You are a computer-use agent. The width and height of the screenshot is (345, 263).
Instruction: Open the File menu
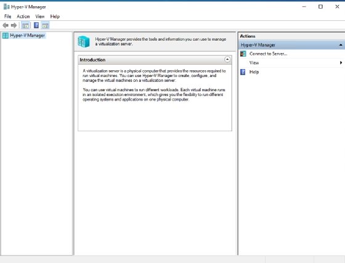coord(7,17)
